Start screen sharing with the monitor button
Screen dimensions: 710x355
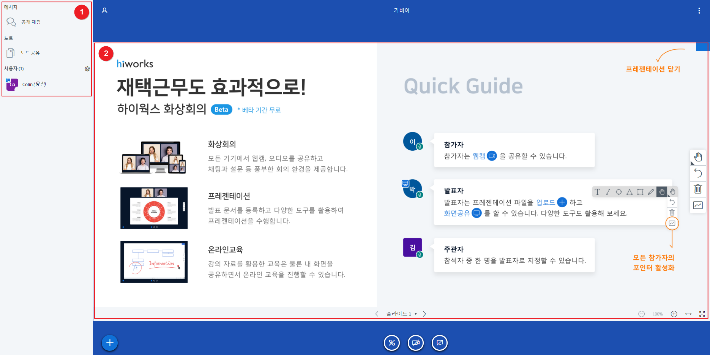pos(440,343)
